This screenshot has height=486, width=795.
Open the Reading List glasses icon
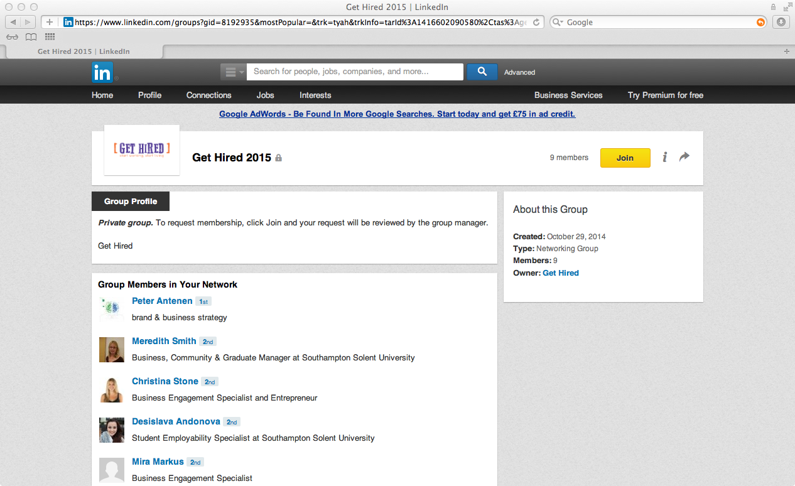pyautogui.click(x=13, y=37)
